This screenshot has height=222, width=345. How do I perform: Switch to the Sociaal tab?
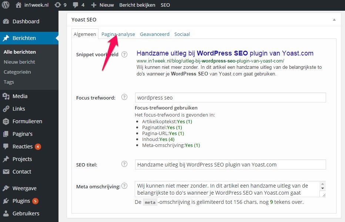point(182,34)
